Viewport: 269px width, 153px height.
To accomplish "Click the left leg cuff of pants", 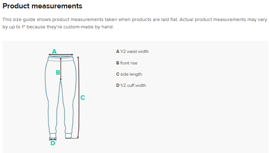I will pos(53,135).
